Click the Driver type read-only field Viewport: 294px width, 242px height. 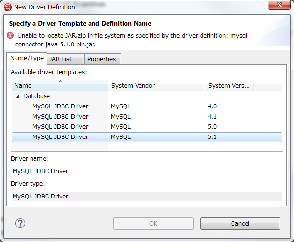coord(147,197)
